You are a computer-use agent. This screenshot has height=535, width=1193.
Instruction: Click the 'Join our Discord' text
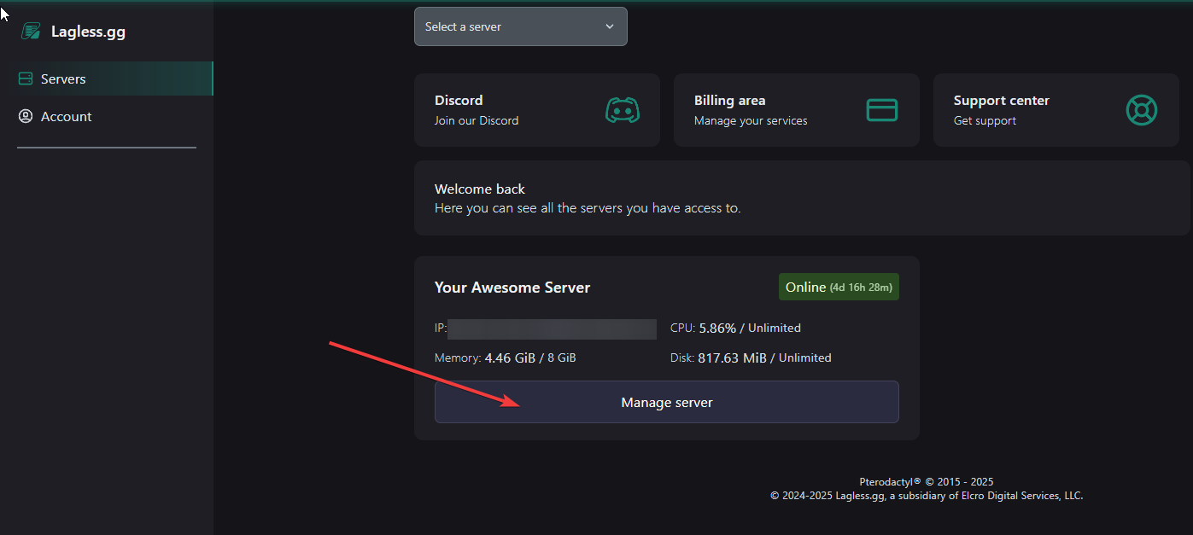coord(476,120)
